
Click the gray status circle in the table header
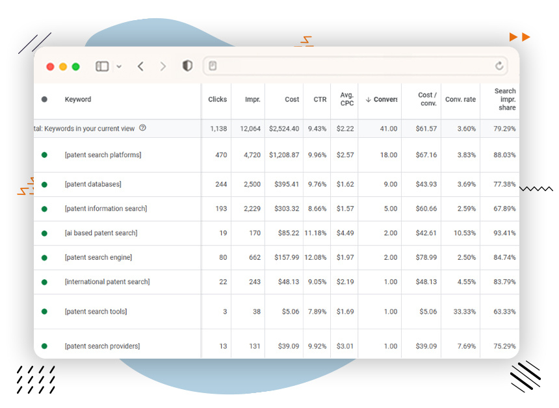tap(43, 99)
